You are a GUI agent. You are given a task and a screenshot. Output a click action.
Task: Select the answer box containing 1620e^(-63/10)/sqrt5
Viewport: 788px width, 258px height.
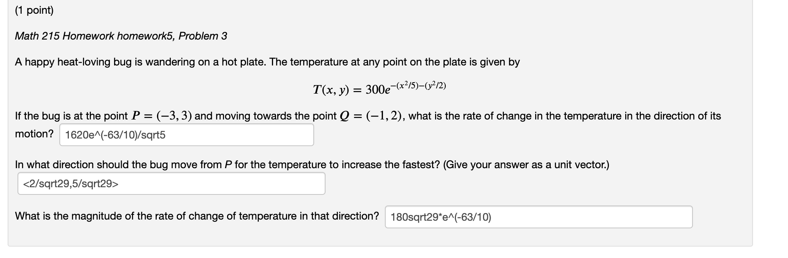coord(186,134)
